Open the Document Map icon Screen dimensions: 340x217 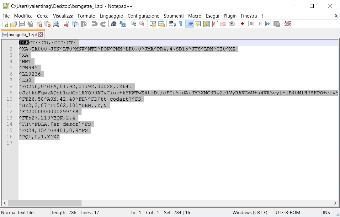pyautogui.click(x=206, y=24)
